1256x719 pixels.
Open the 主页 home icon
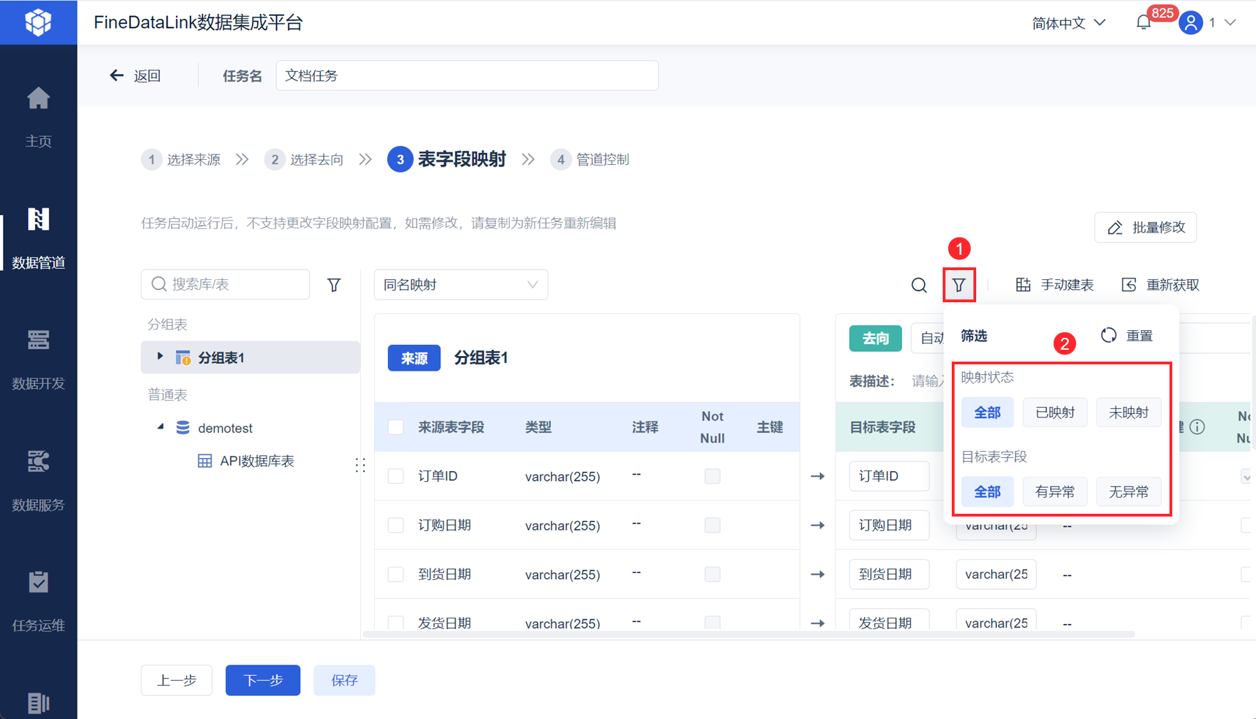(x=38, y=98)
